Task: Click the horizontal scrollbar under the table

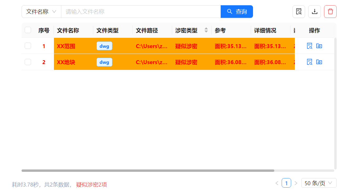Action: click(148, 171)
